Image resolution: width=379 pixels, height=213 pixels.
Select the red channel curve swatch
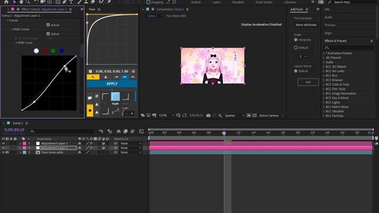[45, 51]
